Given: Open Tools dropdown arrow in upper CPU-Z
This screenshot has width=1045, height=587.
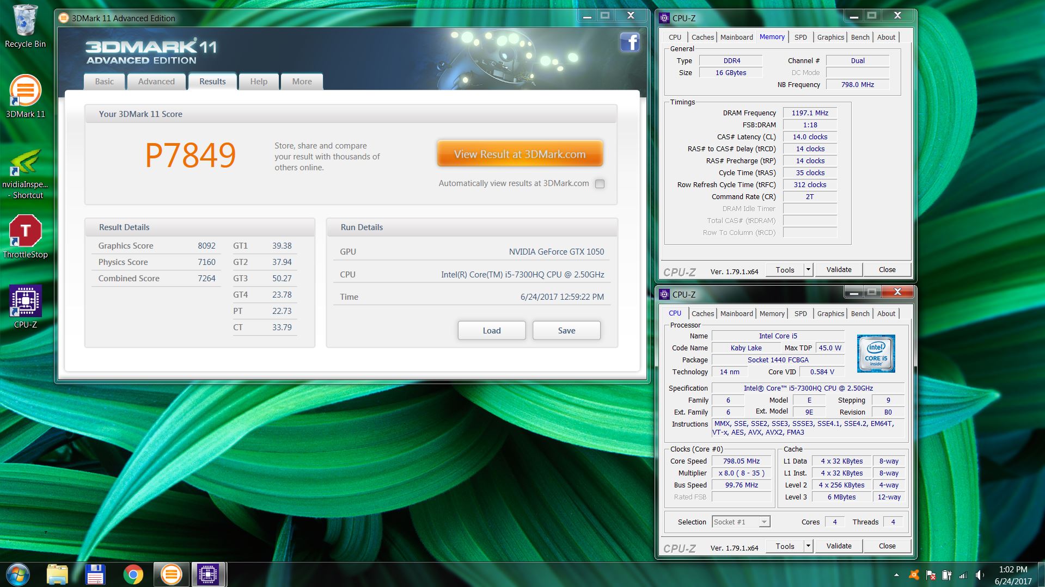Looking at the screenshot, I should [808, 270].
